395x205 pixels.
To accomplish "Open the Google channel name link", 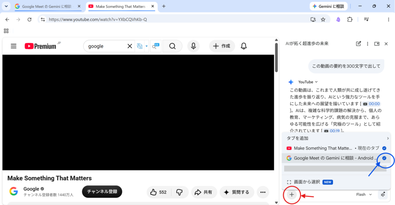I will 31,189.
